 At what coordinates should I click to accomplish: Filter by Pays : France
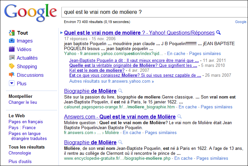(x=22, y=127)
